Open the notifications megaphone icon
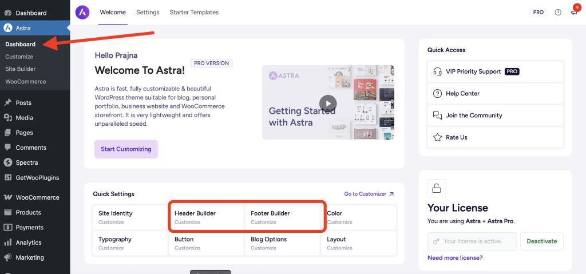The image size is (586, 274). [574, 12]
